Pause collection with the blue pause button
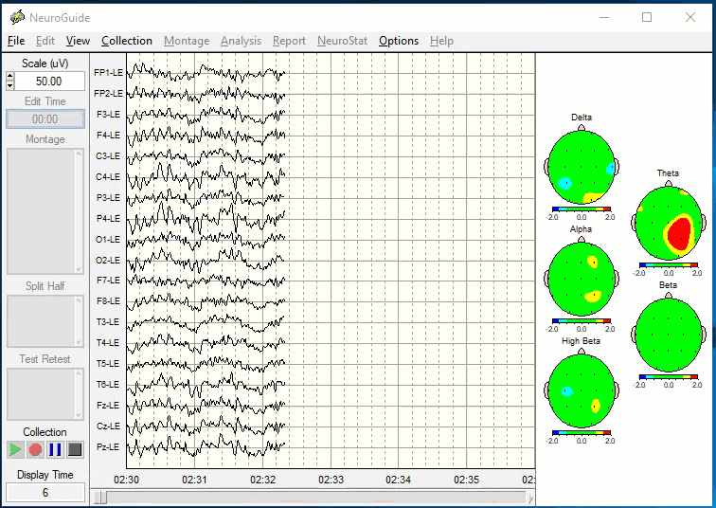Viewport: 716px width, 508px height. 55,449
